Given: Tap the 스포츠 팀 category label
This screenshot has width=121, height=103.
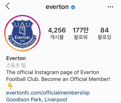Looking at the screenshot, I should click(16, 65).
